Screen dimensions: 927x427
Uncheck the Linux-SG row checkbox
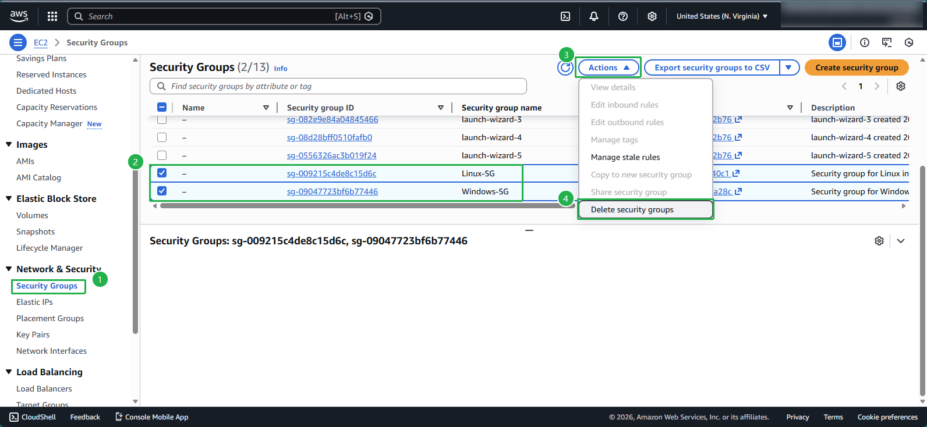click(x=162, y=173)
